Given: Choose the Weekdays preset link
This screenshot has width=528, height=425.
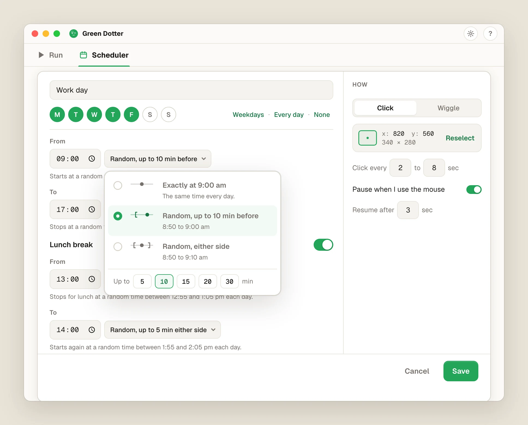Looking at the screenshot, I should coord(248,115).
